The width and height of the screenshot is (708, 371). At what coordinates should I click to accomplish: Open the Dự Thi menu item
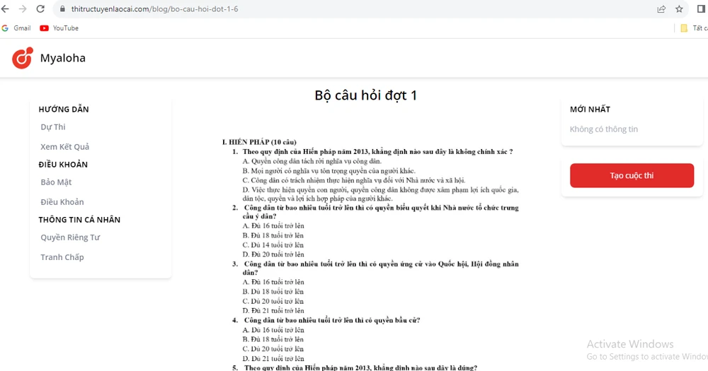point(53,127)
